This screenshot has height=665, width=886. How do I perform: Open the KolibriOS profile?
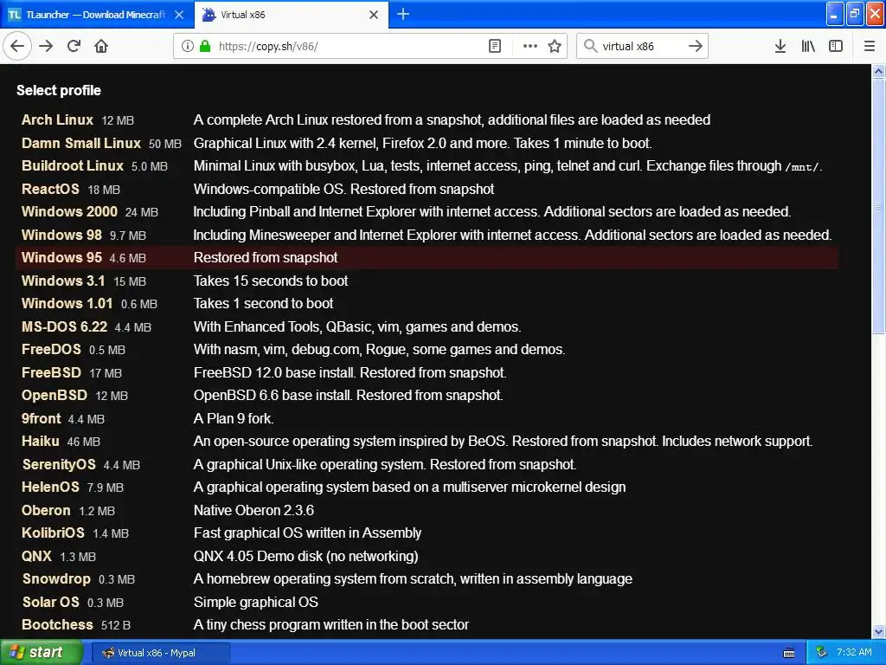[x=53, y=533]
